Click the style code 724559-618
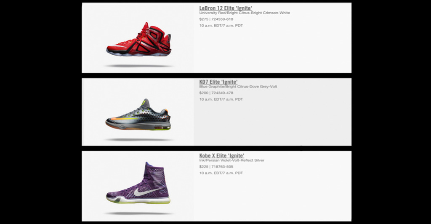 point(222,19)
